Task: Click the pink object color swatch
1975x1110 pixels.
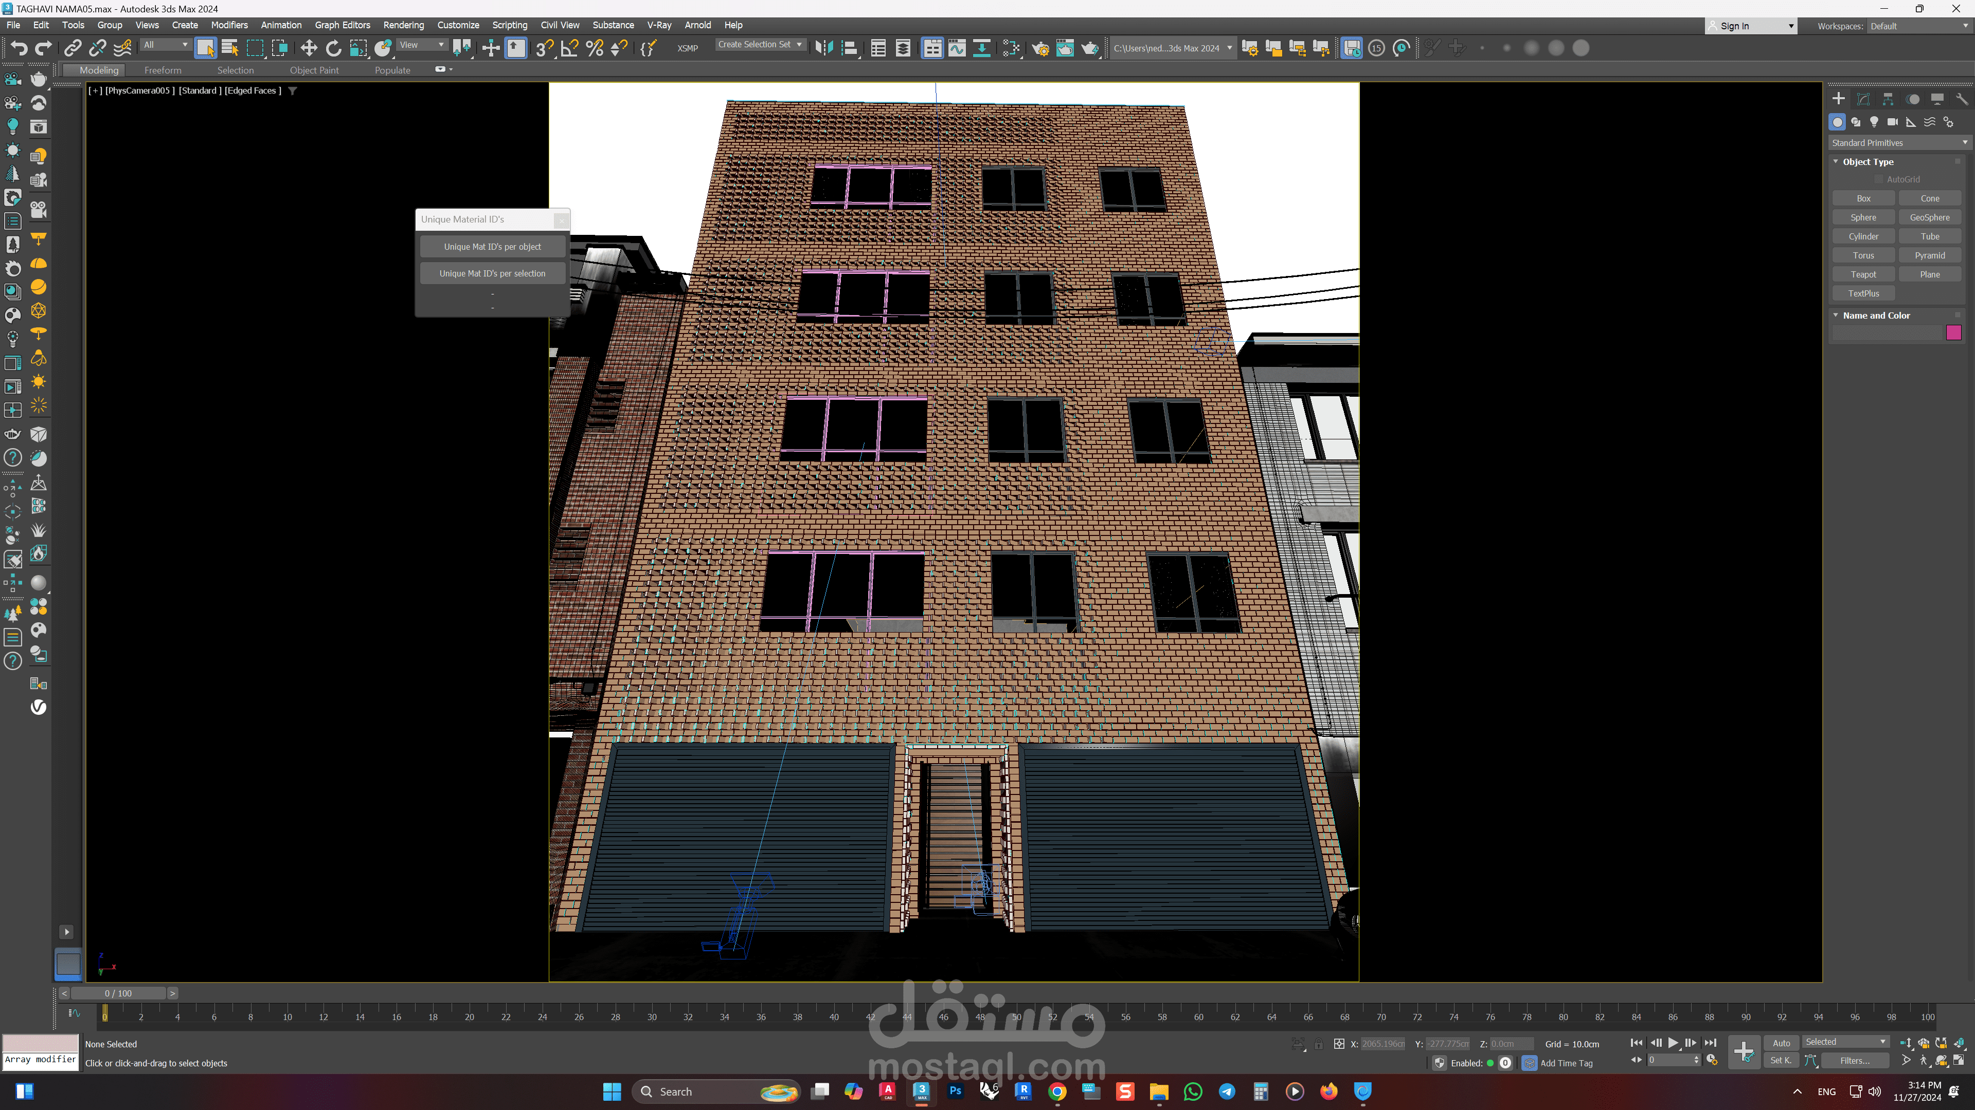Action: coord(1953,332)
